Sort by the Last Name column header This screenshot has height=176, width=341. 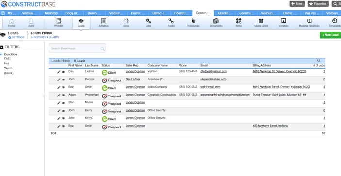point(92,65)
